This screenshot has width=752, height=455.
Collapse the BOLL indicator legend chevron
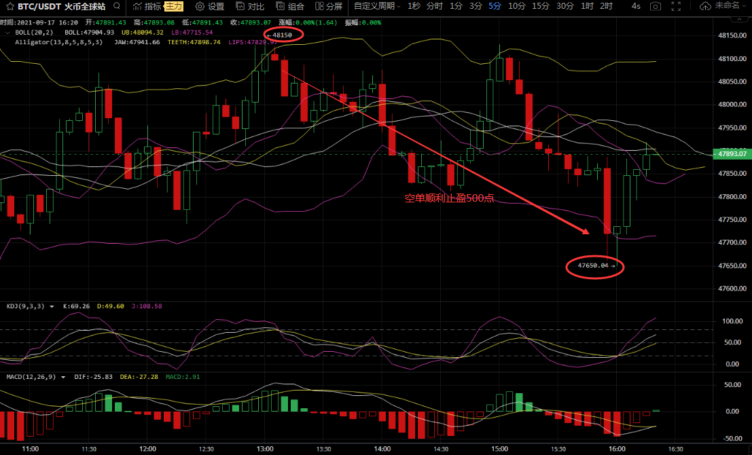click(x=7, y=33)
